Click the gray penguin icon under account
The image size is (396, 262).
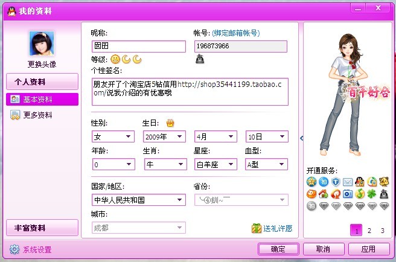[200, 59]
